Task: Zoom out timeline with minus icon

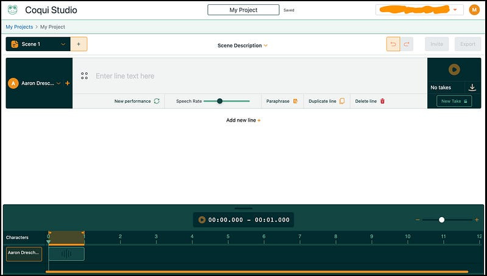Action: click(418, 220)
